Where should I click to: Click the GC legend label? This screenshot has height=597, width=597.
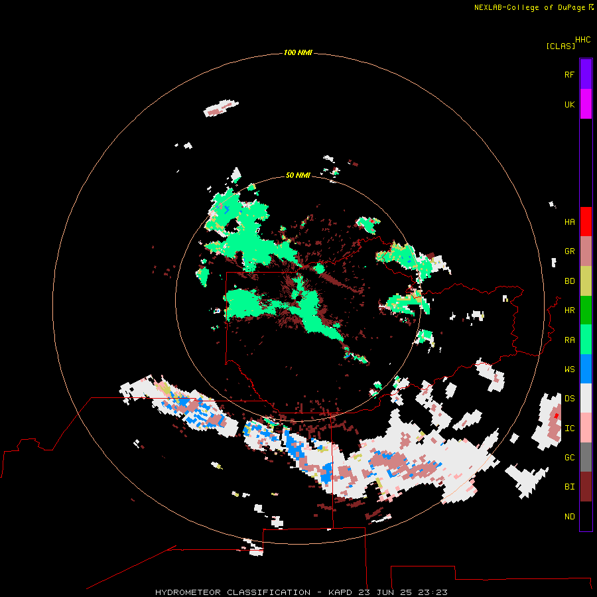[x=570, y=458]
